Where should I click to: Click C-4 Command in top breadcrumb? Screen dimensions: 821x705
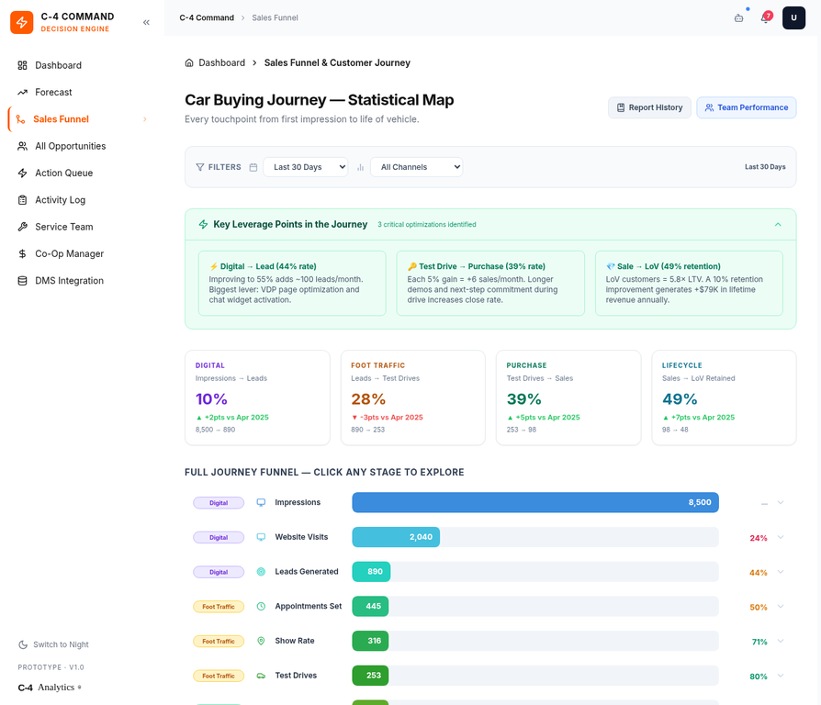(x=207, y=17)
